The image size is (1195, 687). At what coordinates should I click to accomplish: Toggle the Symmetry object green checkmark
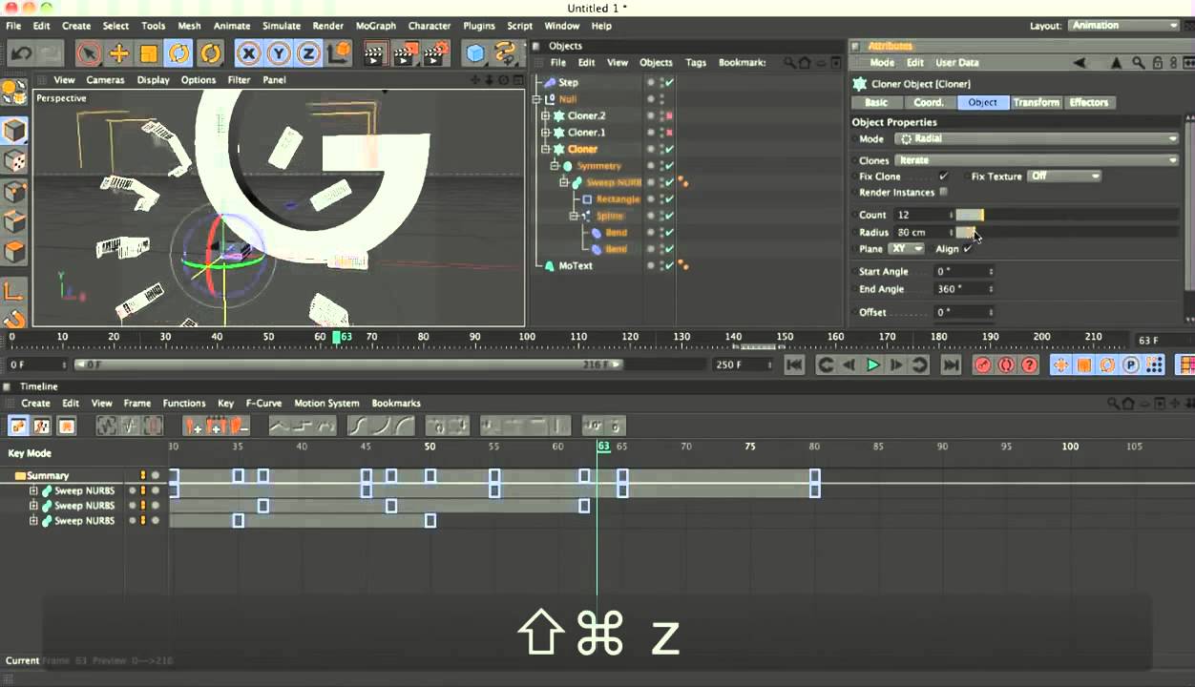coord(669,166)
